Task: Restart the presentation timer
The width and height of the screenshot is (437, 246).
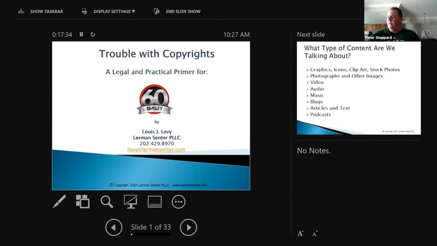Action: point(93,34)
